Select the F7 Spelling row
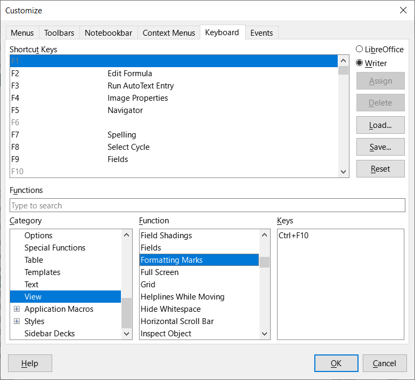Screen dimensions: 415x380 (x=174, y=134)
